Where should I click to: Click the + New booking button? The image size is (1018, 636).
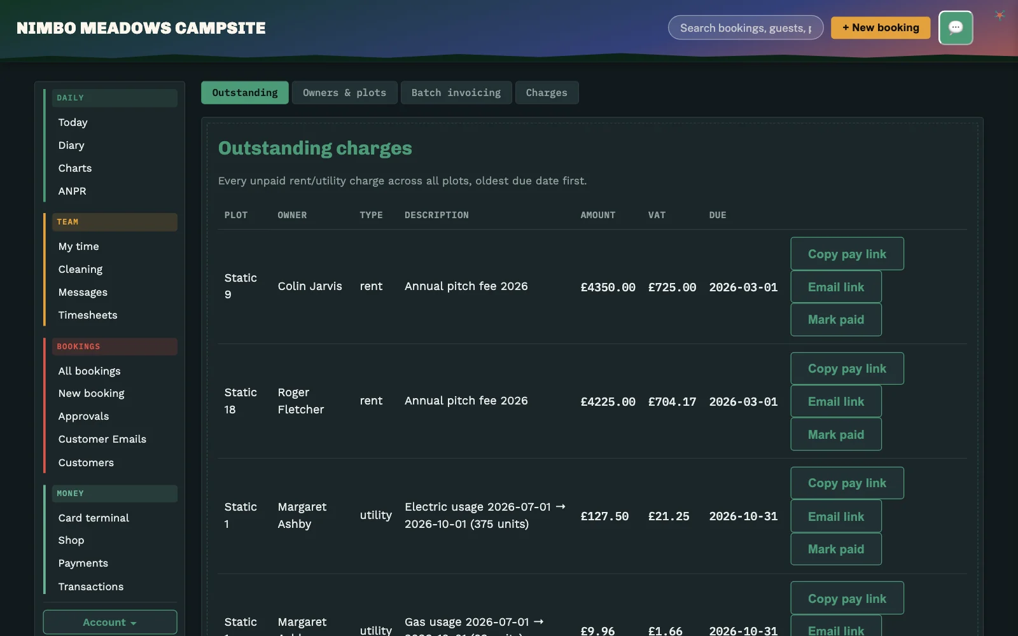[881, 27]
